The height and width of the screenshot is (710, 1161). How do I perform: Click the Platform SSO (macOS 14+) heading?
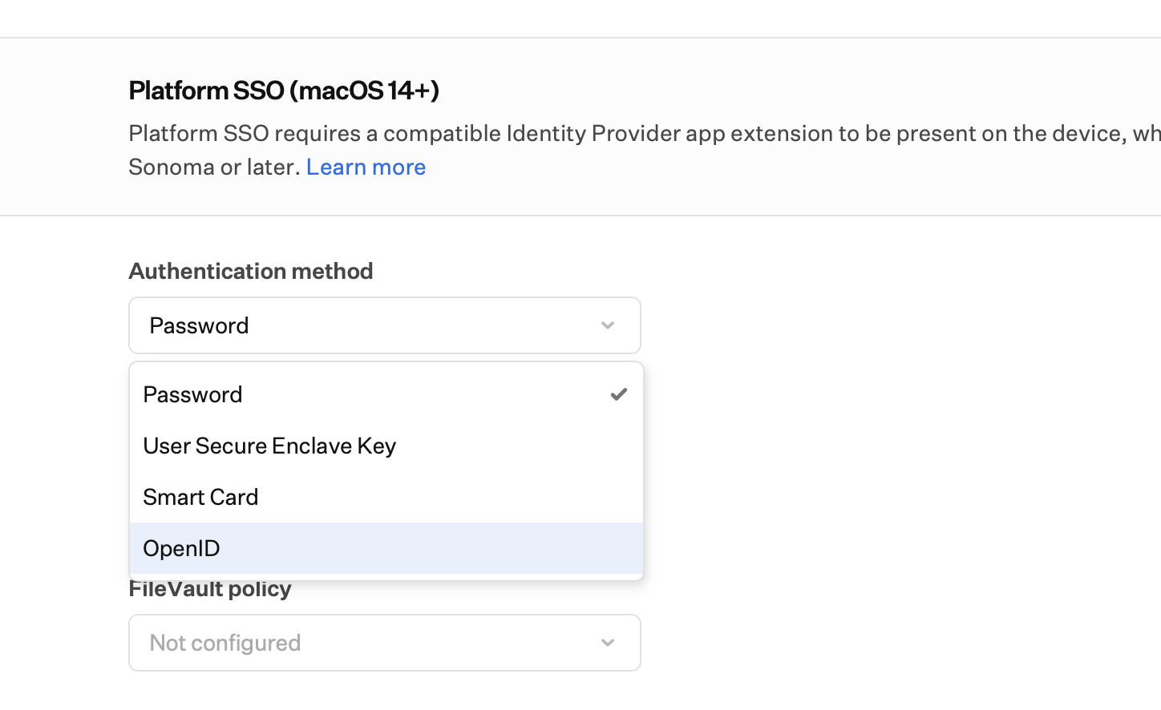[x=284, y=91]
